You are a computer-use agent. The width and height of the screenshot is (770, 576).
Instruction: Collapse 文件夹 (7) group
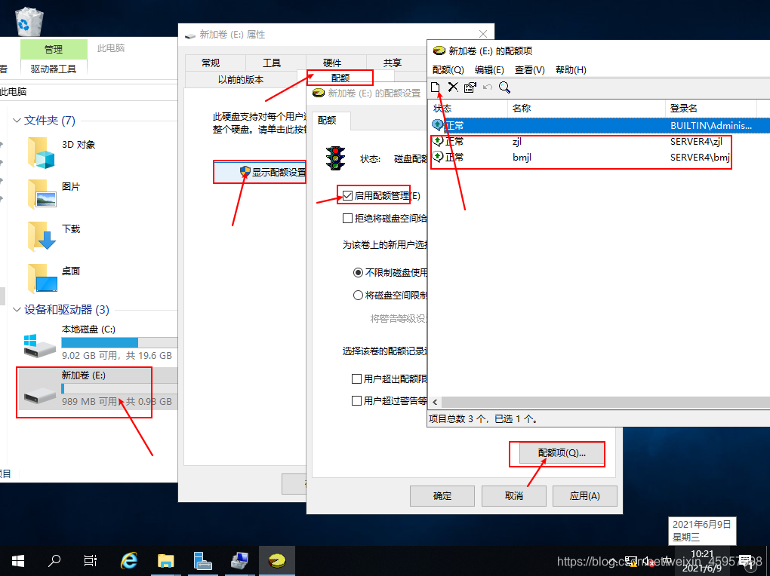pos(17,120)
